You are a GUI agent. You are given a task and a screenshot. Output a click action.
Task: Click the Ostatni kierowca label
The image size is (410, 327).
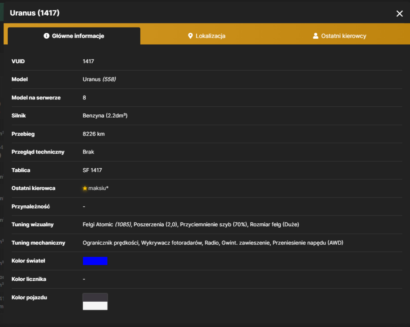pos(33,188)
